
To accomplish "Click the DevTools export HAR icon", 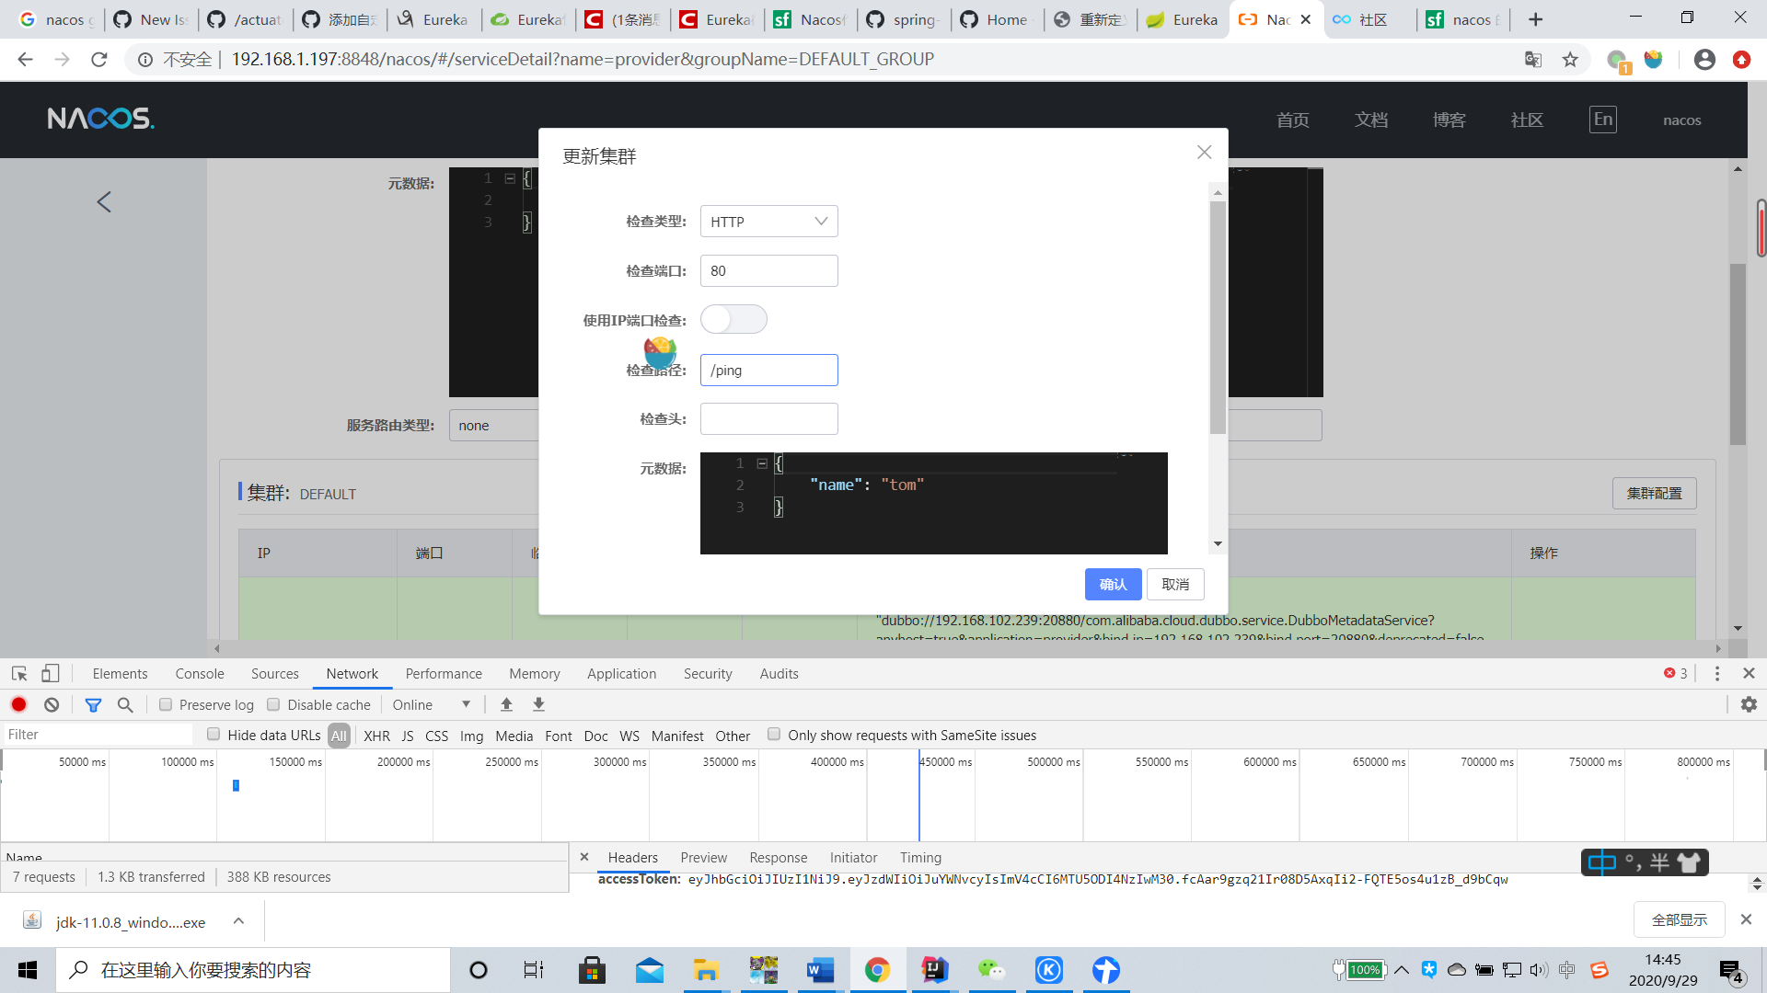I will (538, 704).
